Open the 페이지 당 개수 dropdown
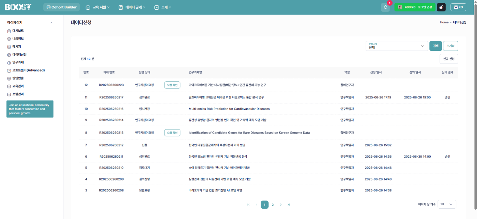Screen dimensions: 477x219 coord(447,204)
